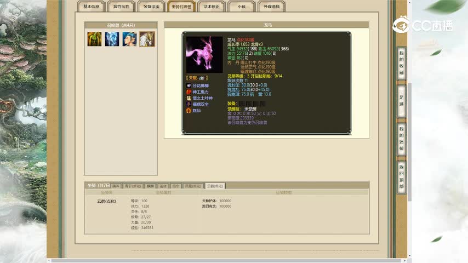Click the 云鹤(点化) mount name in table

(x=106, y=201)
